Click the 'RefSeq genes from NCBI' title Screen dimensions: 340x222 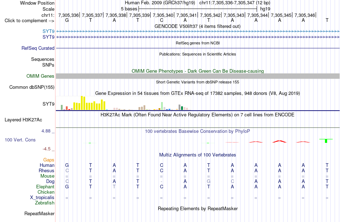tap(198, 43)
